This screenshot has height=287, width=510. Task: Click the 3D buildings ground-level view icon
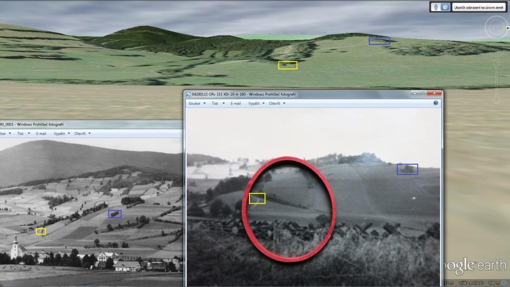coord(446,7)
